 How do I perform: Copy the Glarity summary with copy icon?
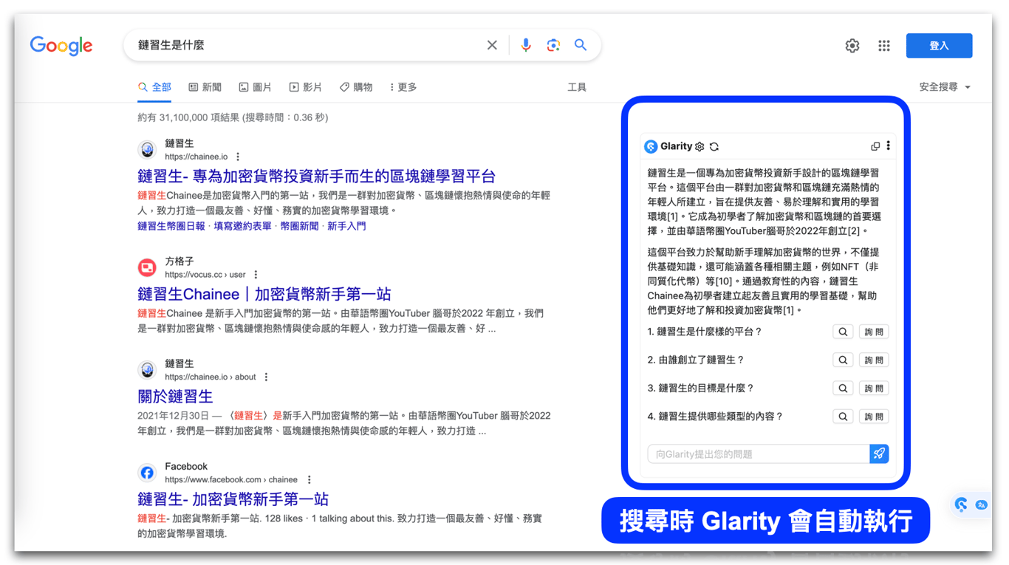tap(875, 146)
